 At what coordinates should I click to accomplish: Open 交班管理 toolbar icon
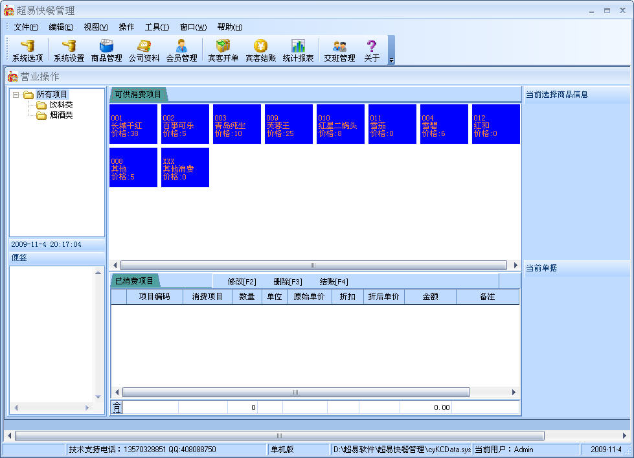pyautogui.click(x=339, y=50)
